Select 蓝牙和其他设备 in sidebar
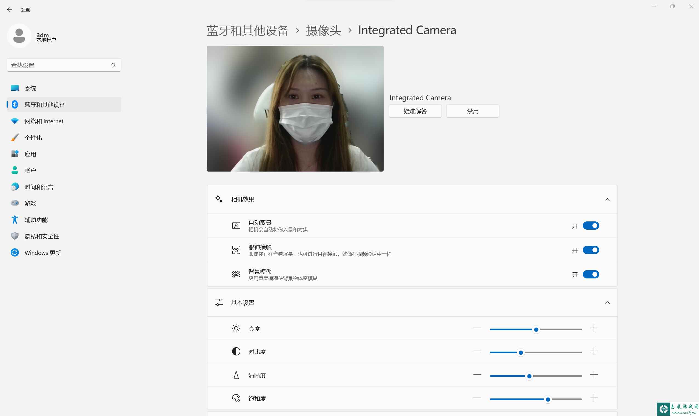The height and width of the screenshot is (416, 699). (64, 105)
